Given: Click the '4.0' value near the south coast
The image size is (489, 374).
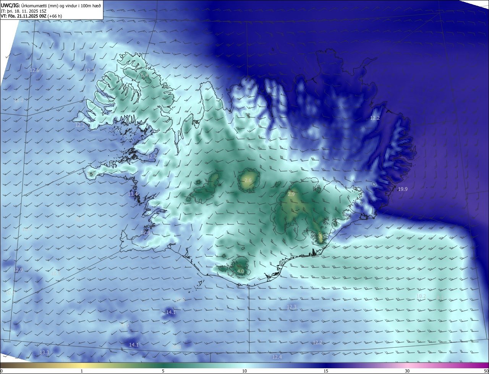Looking at the screenshot, I should point(241,271).
